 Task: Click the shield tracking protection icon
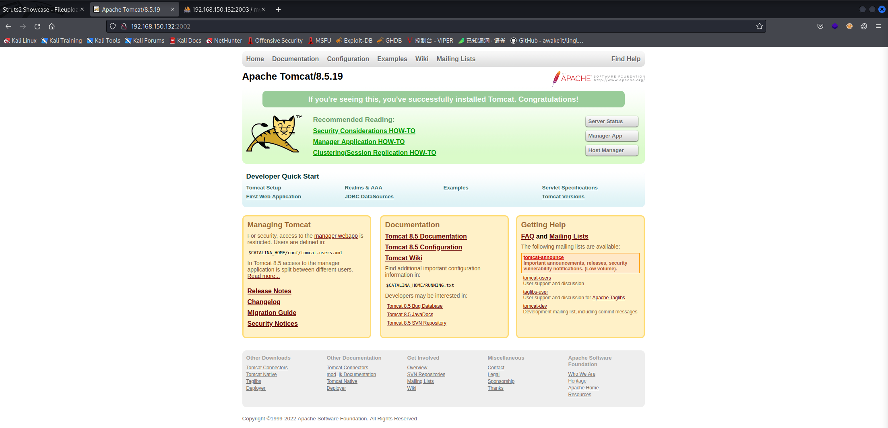[113, 26]
